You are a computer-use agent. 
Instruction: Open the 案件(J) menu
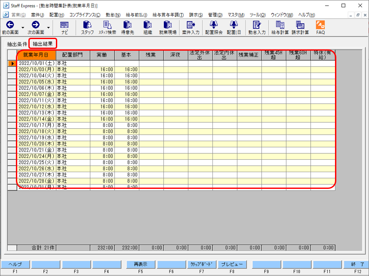(x=37, y=15)
